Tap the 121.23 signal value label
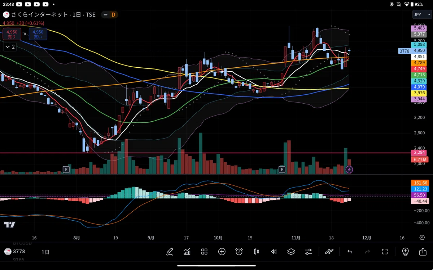The image size is (433, 270). click(421, 189)
